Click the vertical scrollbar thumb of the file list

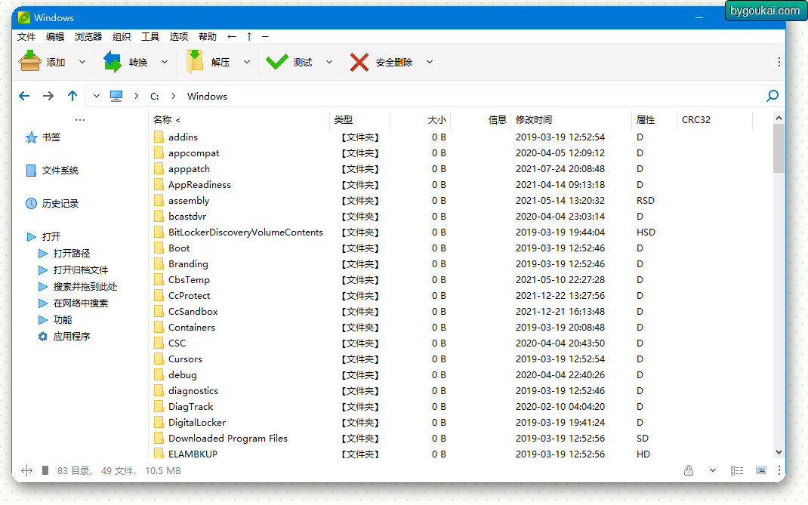click(x=779, y=149)
